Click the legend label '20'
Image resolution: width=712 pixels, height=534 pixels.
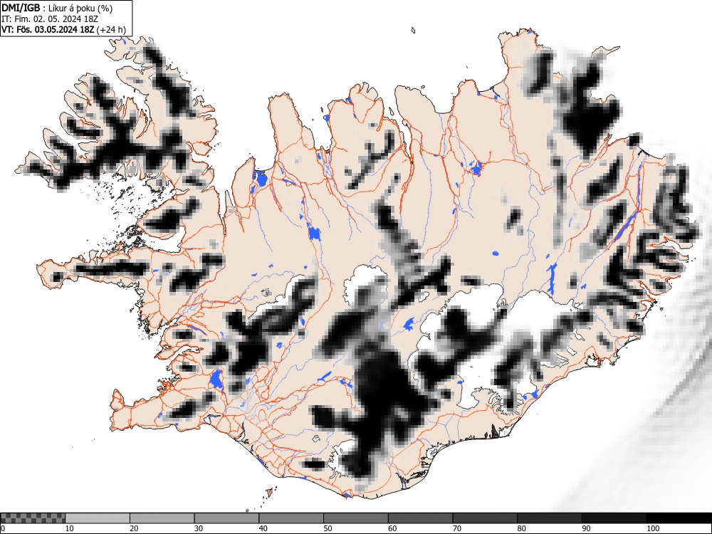(134, 528)
